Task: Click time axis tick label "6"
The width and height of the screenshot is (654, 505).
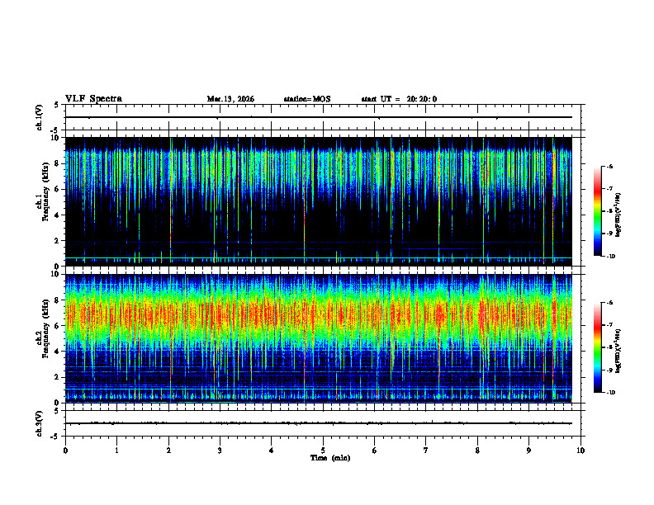Action: (375, 451)
